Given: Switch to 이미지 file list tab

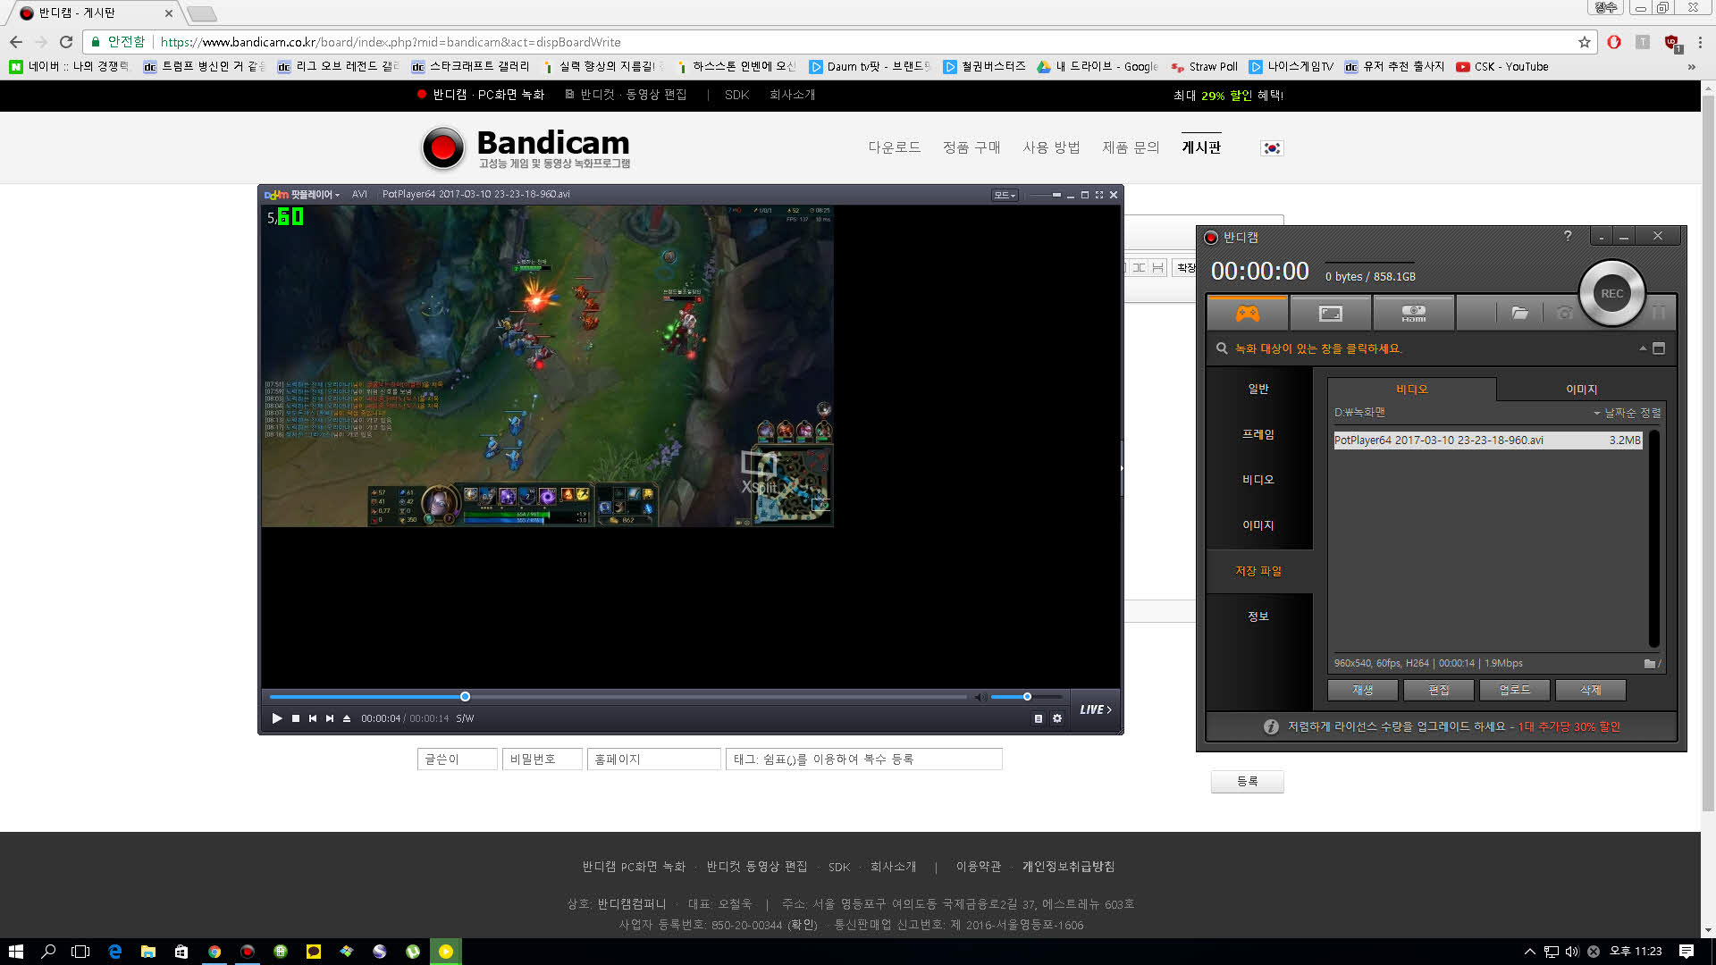Looking at the screenshot, I should tap(1581, 390).
